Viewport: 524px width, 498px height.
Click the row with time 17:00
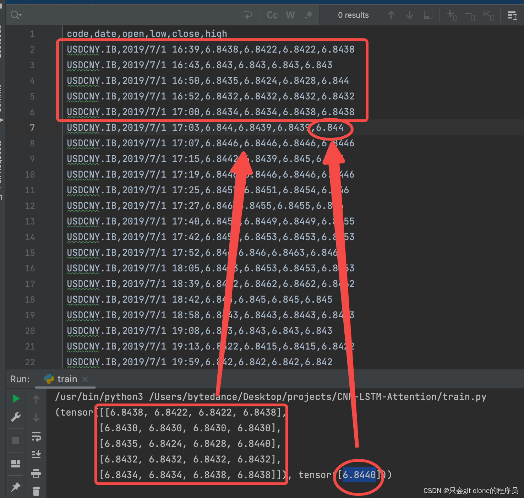click(x=211, y=112)
